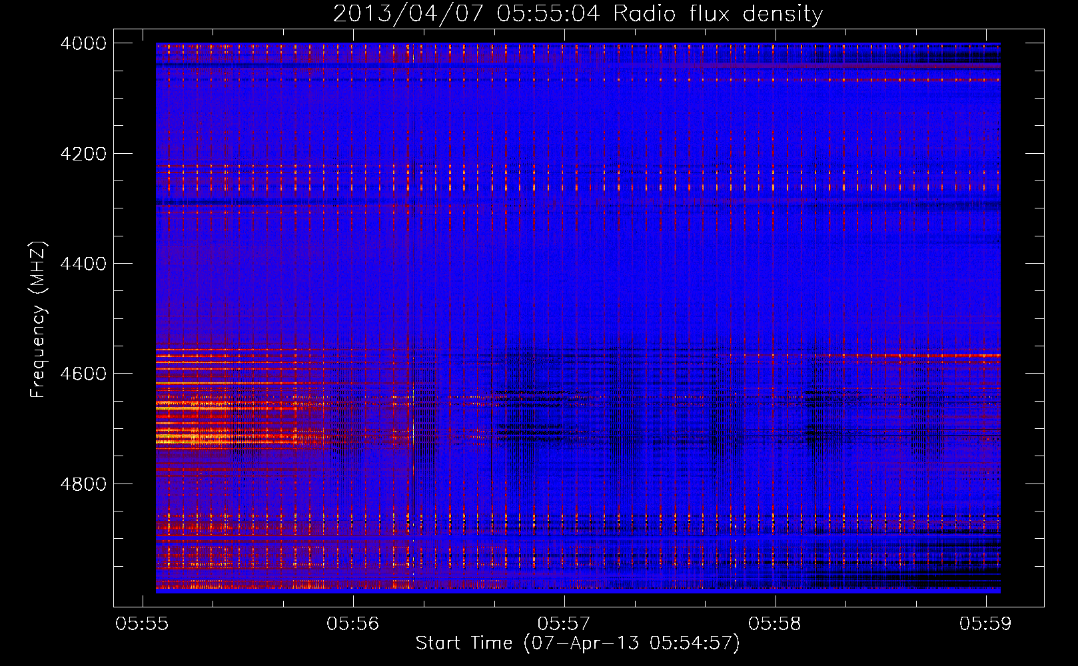Click the 05:58 time tick label
This screenshot has width=1078, height=666.
(x=775, y=623)
